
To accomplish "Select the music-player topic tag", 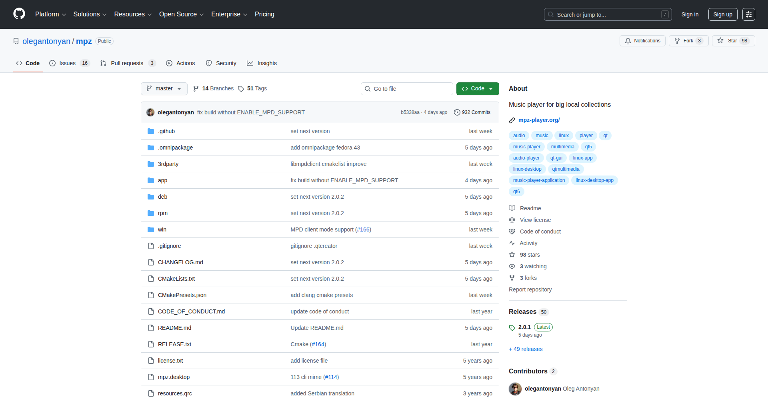I will [526, 147].
